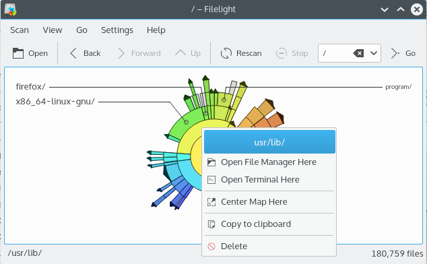Click the /usr/lib/ status bar path
The height and width of the screenshot is (264, 427).
[24, 253]
